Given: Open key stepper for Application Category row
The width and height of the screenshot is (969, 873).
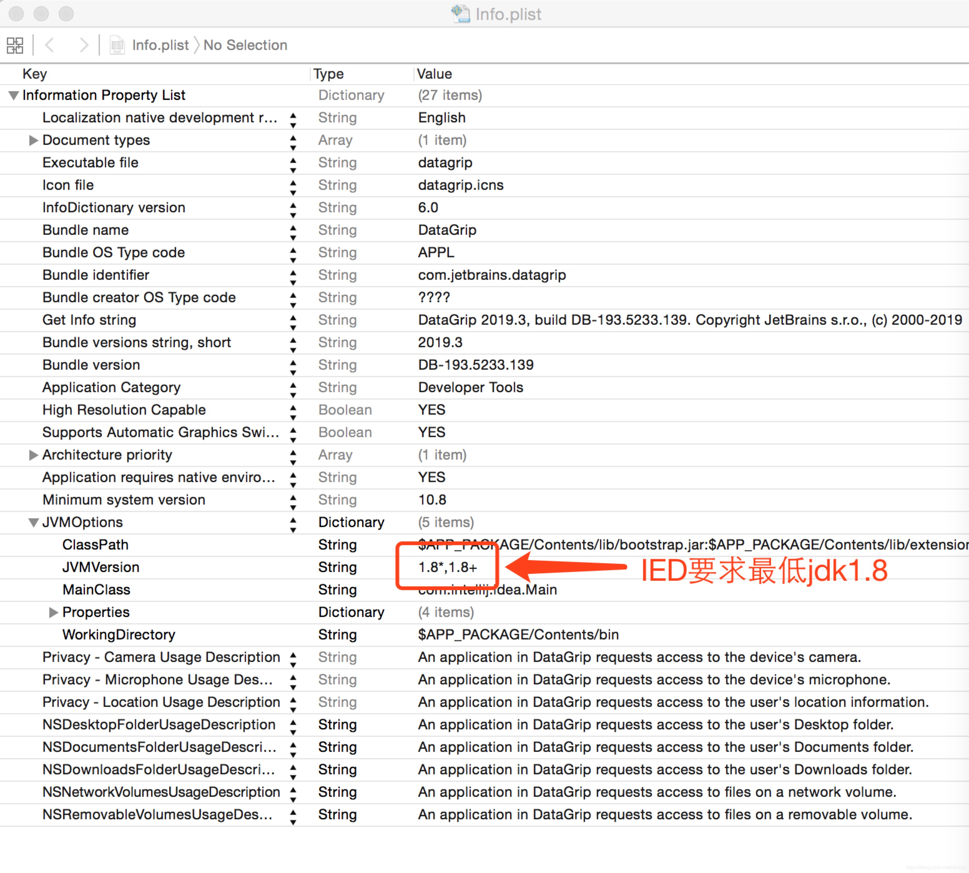Looking at the screenshot, I should point(293,391).
